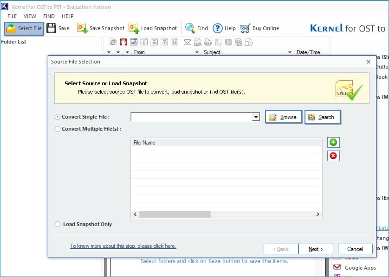This screenshot has height=277, width=389.
Task: Click the file list scroll right arrow
Action: coord(318,214)
